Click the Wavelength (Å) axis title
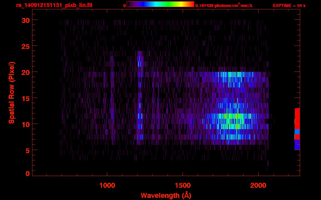The image size is (321, 200). tap(166, 195)
